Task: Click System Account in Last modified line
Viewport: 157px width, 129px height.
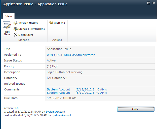Action: click(x=61, y=115)
